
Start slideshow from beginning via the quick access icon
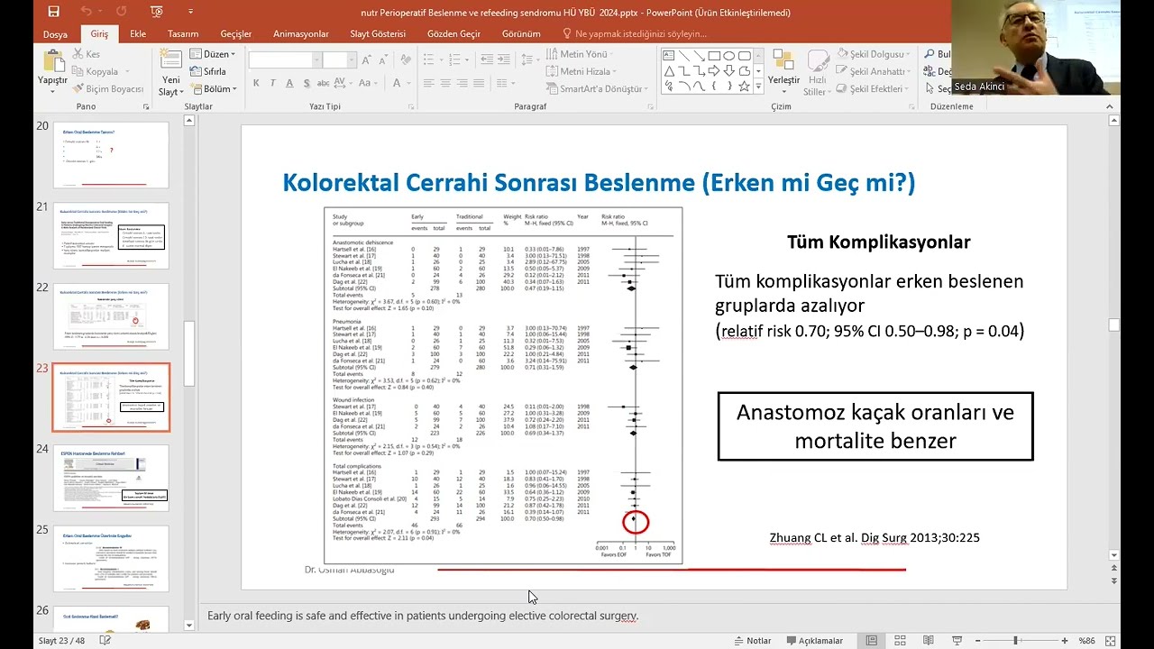click(157, 12)
